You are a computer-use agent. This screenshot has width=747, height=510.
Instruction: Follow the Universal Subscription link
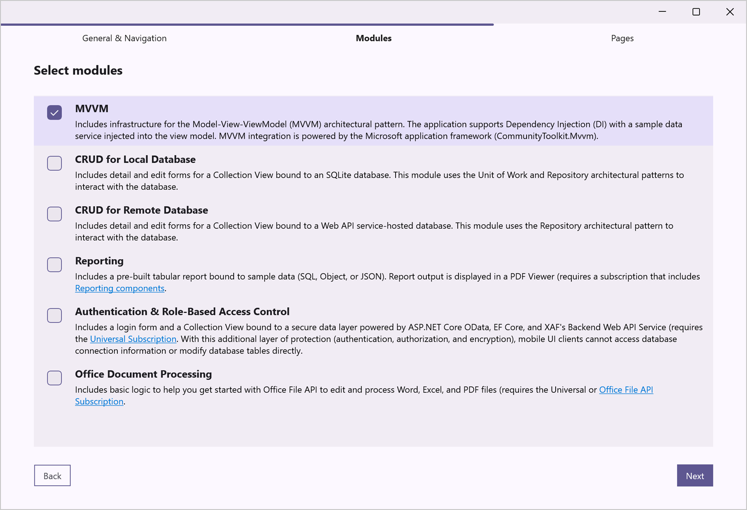click(133, 339)
